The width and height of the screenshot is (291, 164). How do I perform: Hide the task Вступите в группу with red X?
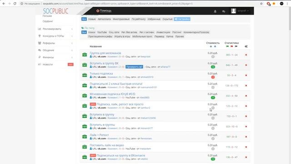pyautogui.click(x=246, y=116)
